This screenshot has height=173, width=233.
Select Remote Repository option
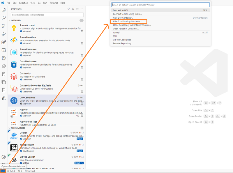coord(160,43)
